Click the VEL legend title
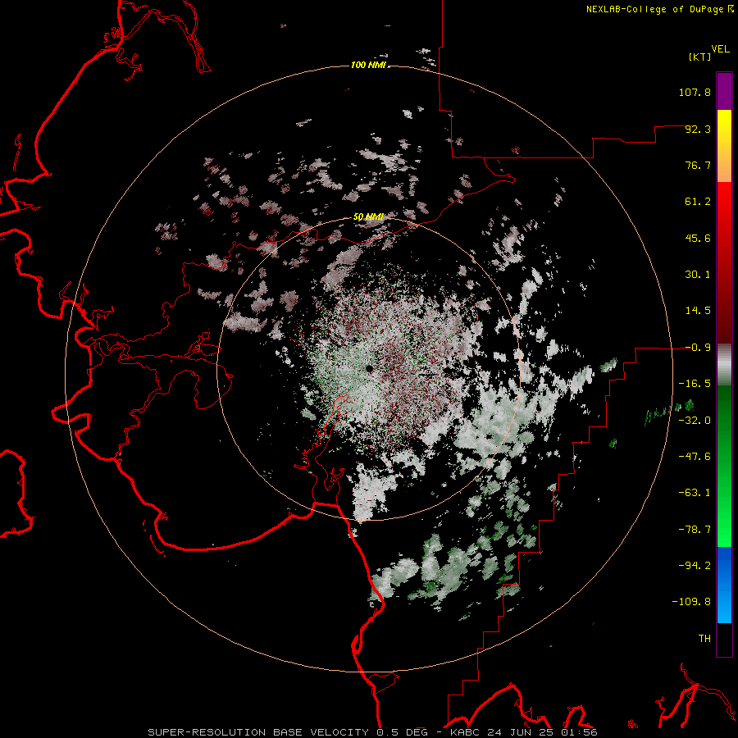Screen dimensions: 738x738 click(720, 49)
